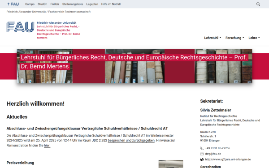Click the phone icon beside +49 9131 85-22256
This screenshot has width=269, height=168.
(202, 148)
